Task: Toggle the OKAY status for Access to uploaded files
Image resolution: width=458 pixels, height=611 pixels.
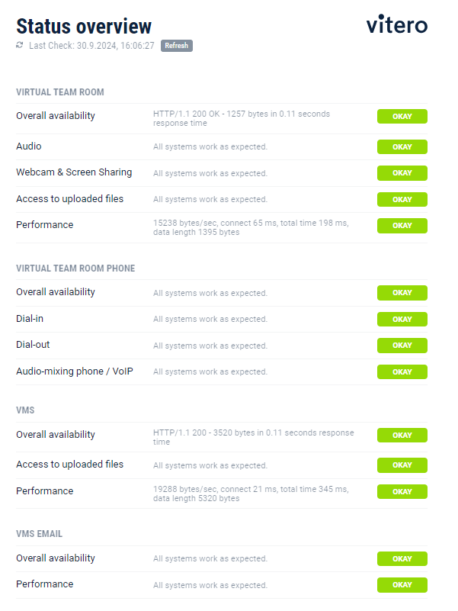Action: click(402, 199)
